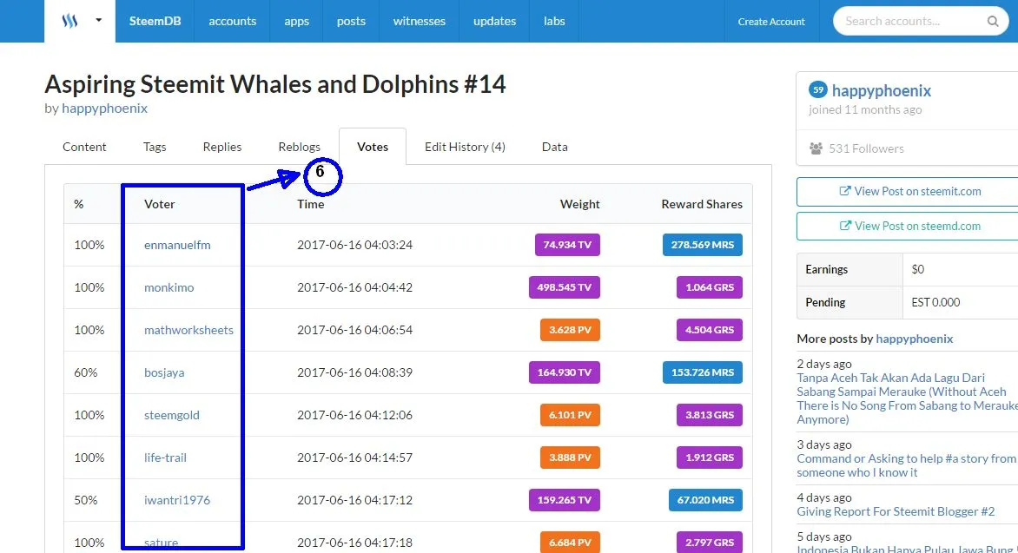
Task: Click 50% vote percent for iwantri1976
Action: click(x=86, y=500)
